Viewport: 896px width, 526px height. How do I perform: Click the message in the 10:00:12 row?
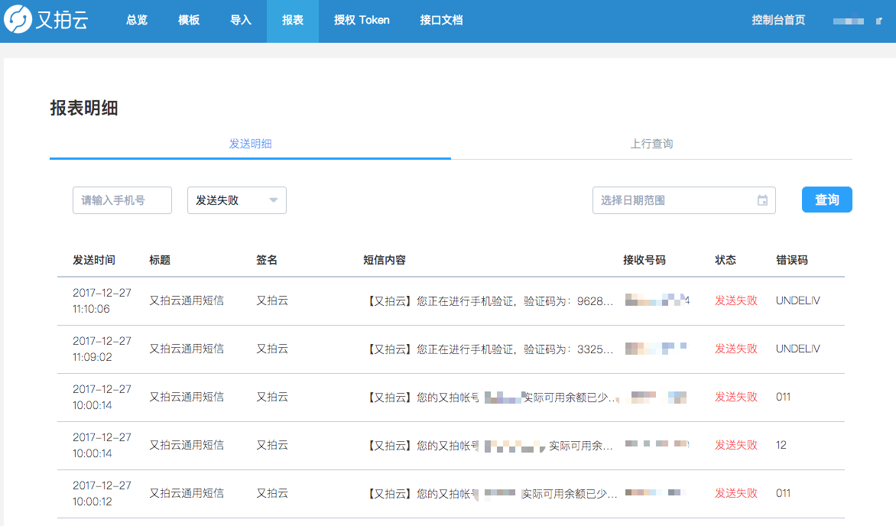pos(492,494)
